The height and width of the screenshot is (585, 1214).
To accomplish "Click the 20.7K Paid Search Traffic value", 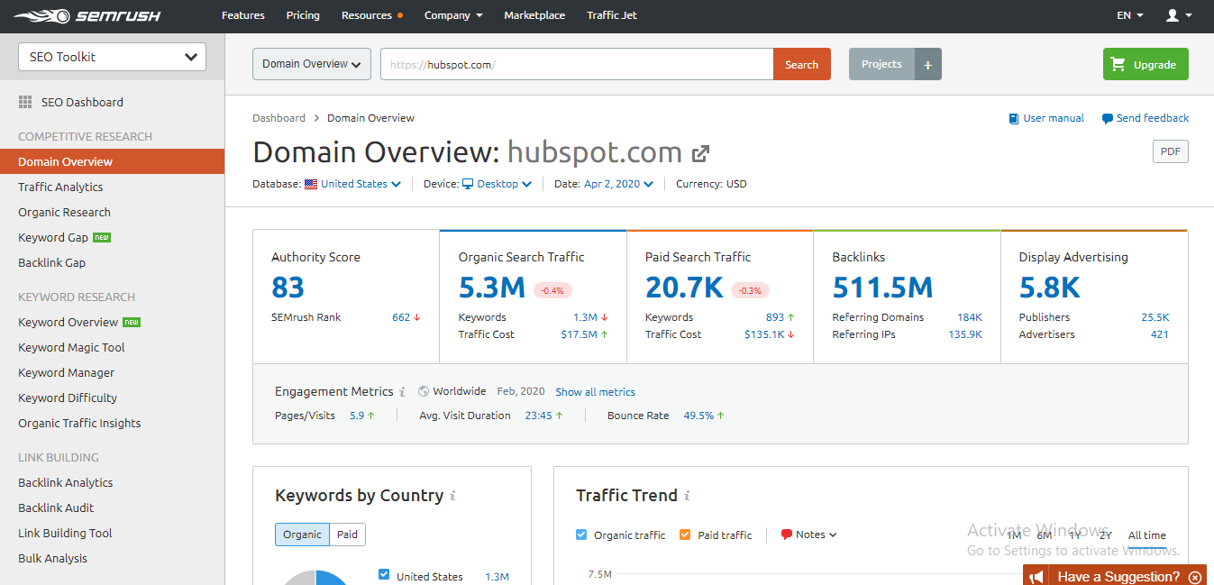I will [684, 288].
